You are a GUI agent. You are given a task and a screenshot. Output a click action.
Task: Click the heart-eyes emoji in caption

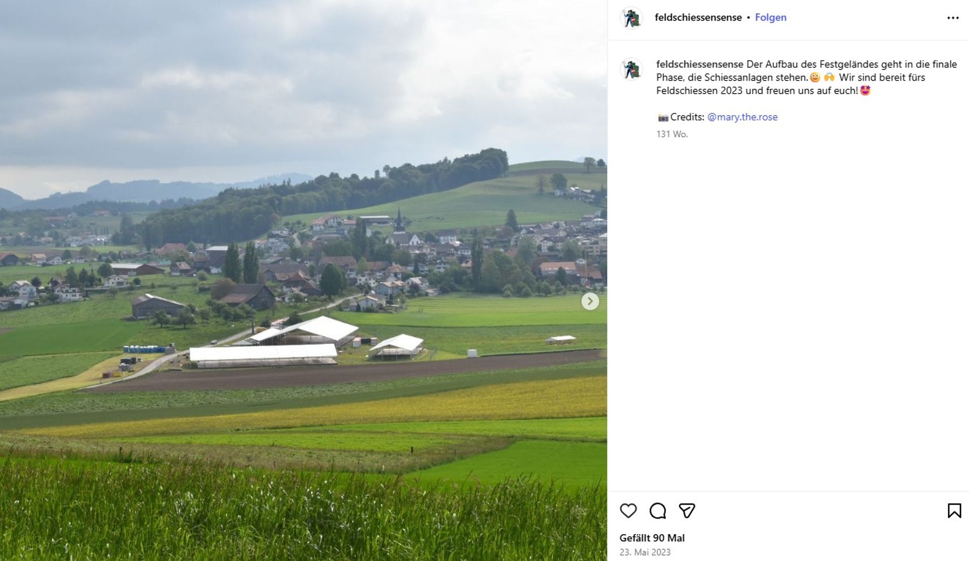click(x=865, y=90)
